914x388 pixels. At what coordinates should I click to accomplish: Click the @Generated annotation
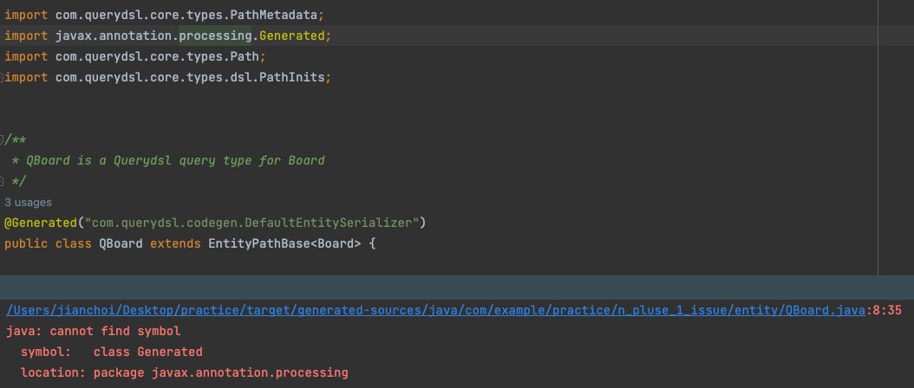41,223
